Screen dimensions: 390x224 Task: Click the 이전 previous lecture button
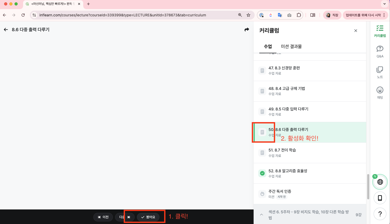pos(103,217)
